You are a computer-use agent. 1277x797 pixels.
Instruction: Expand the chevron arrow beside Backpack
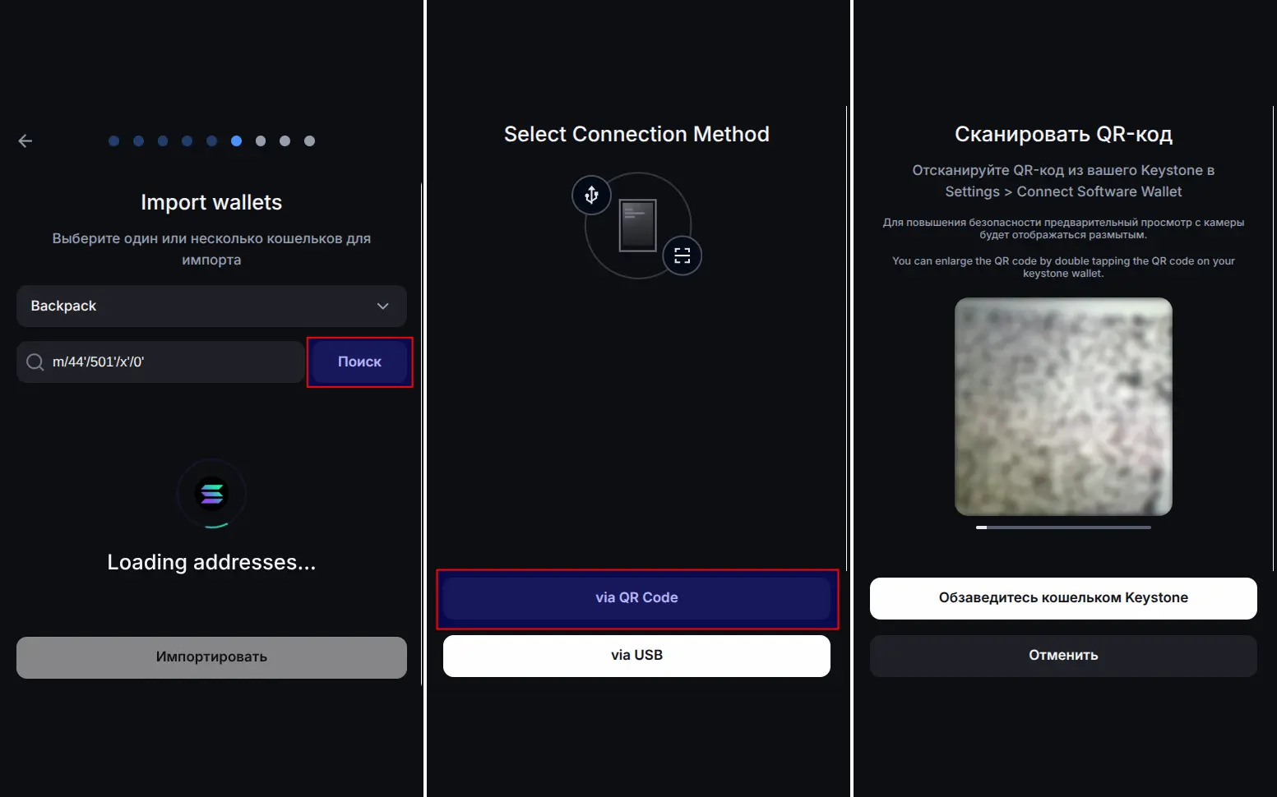point(382,306)
